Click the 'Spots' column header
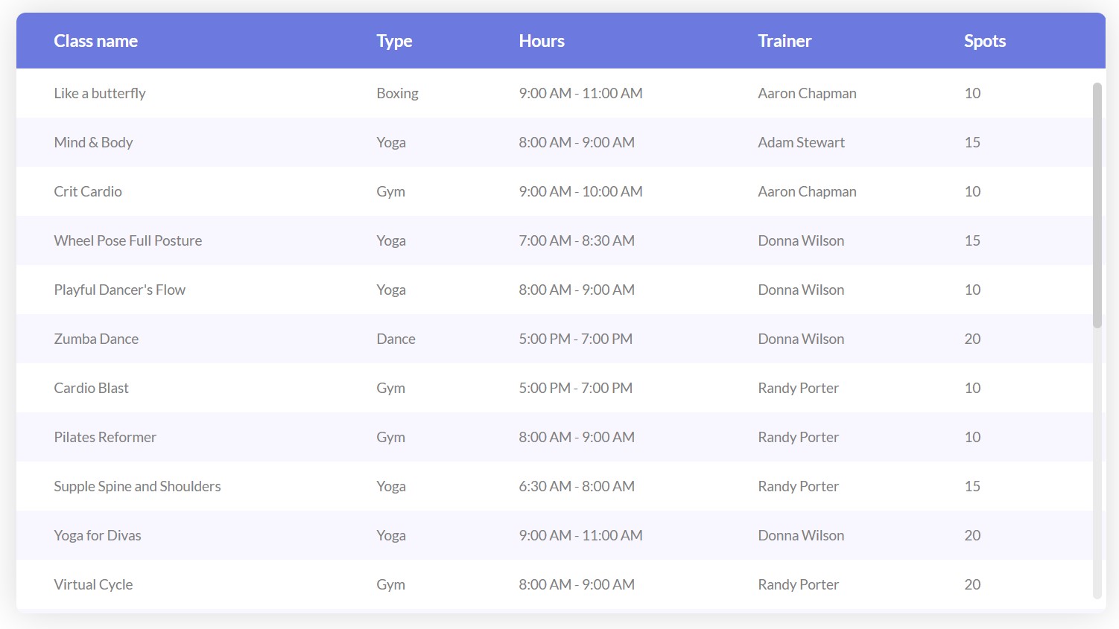Screen dimensions: 1119x629 [x=985, y=41]
